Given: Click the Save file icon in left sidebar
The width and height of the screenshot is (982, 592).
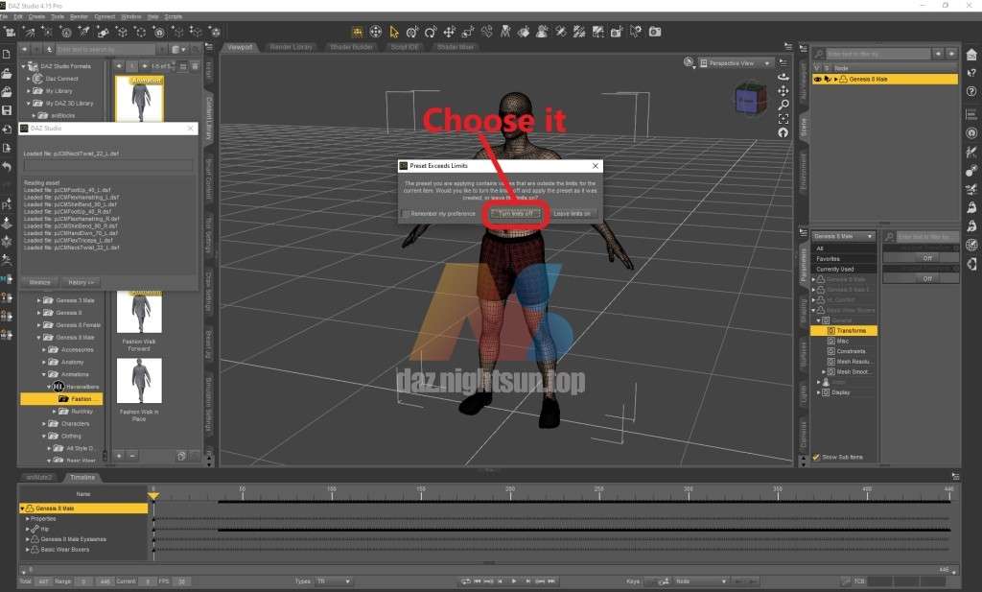Looking at the screenshot, I should click(x=7, y=110).
